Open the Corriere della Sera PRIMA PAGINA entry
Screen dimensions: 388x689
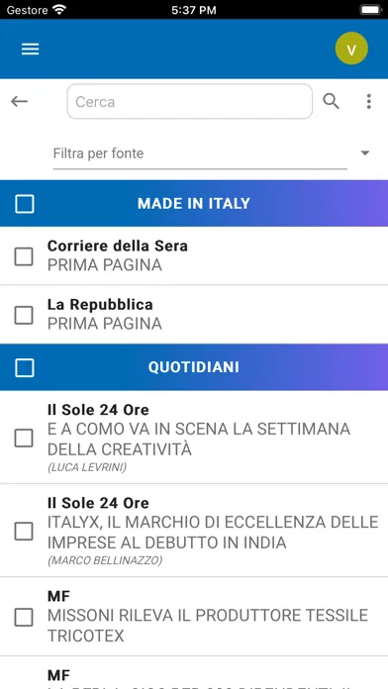194,255
